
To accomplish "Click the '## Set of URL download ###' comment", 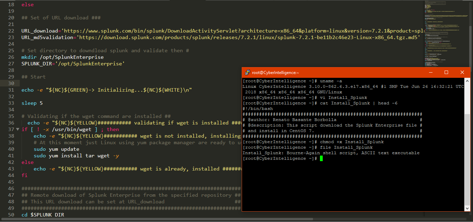I will (x=61, y=18).
